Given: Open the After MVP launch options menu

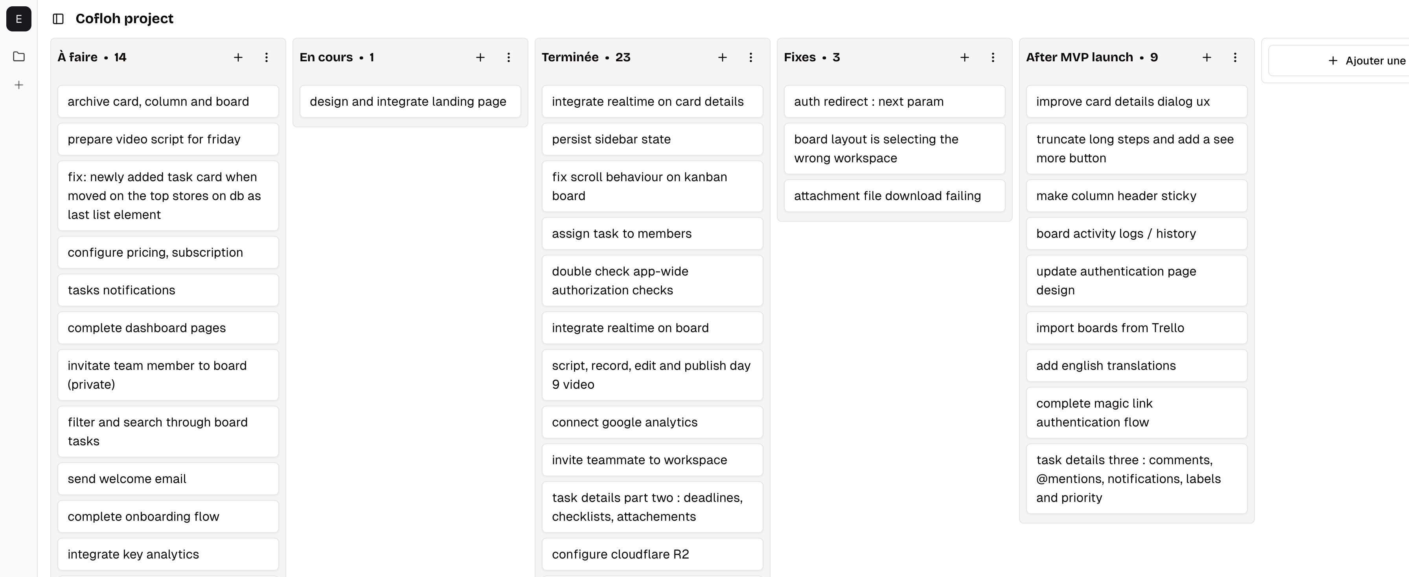Looking at the screenshot, I should [x=1235, y=57].
